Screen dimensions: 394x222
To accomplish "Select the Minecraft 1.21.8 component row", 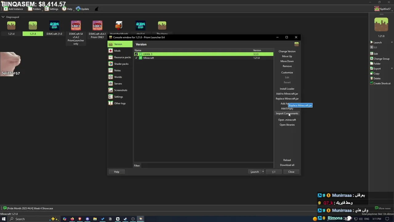I will pos(204,58).
